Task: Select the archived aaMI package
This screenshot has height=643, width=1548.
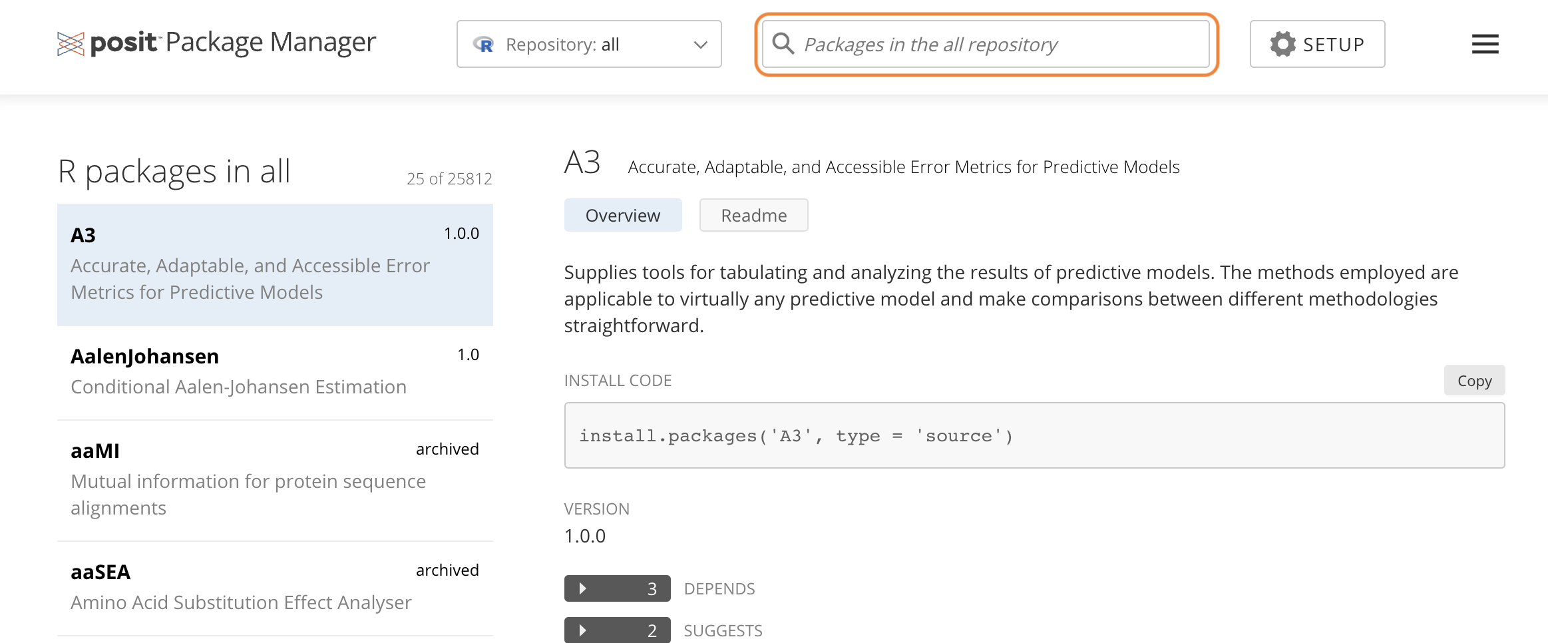Action: pos(274,479)
